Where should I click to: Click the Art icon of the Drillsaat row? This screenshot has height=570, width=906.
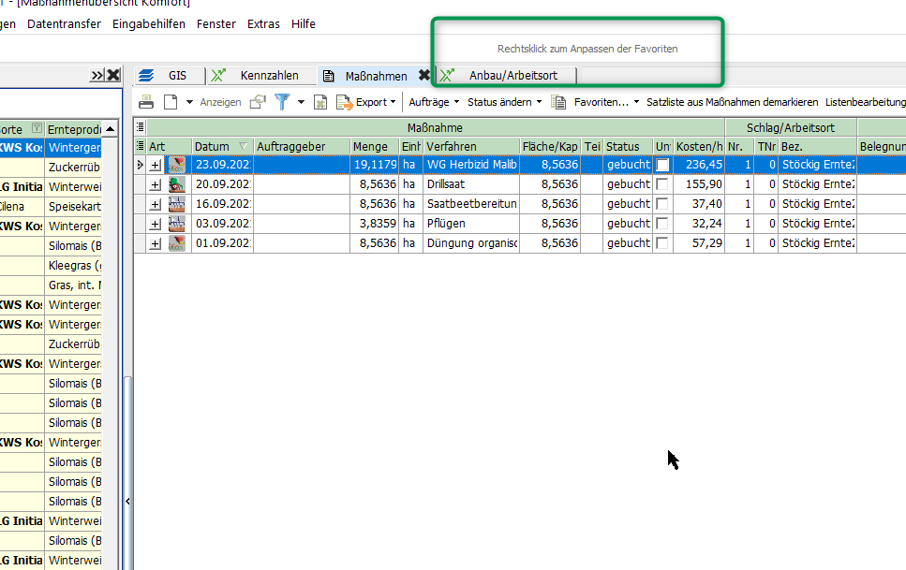(176, 184)
